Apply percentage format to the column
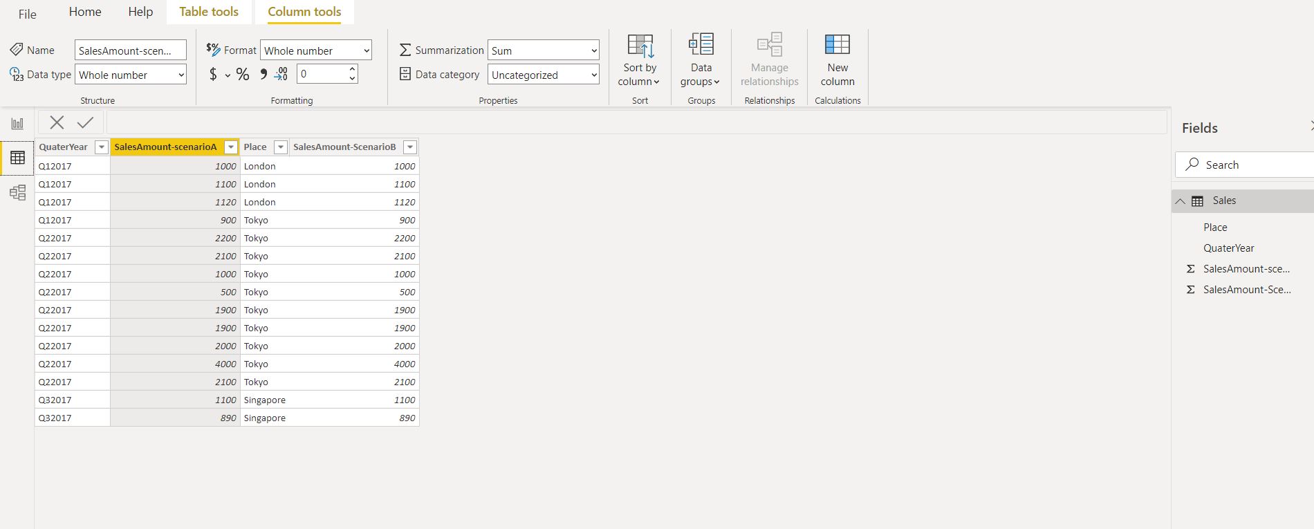 [243, 74]
